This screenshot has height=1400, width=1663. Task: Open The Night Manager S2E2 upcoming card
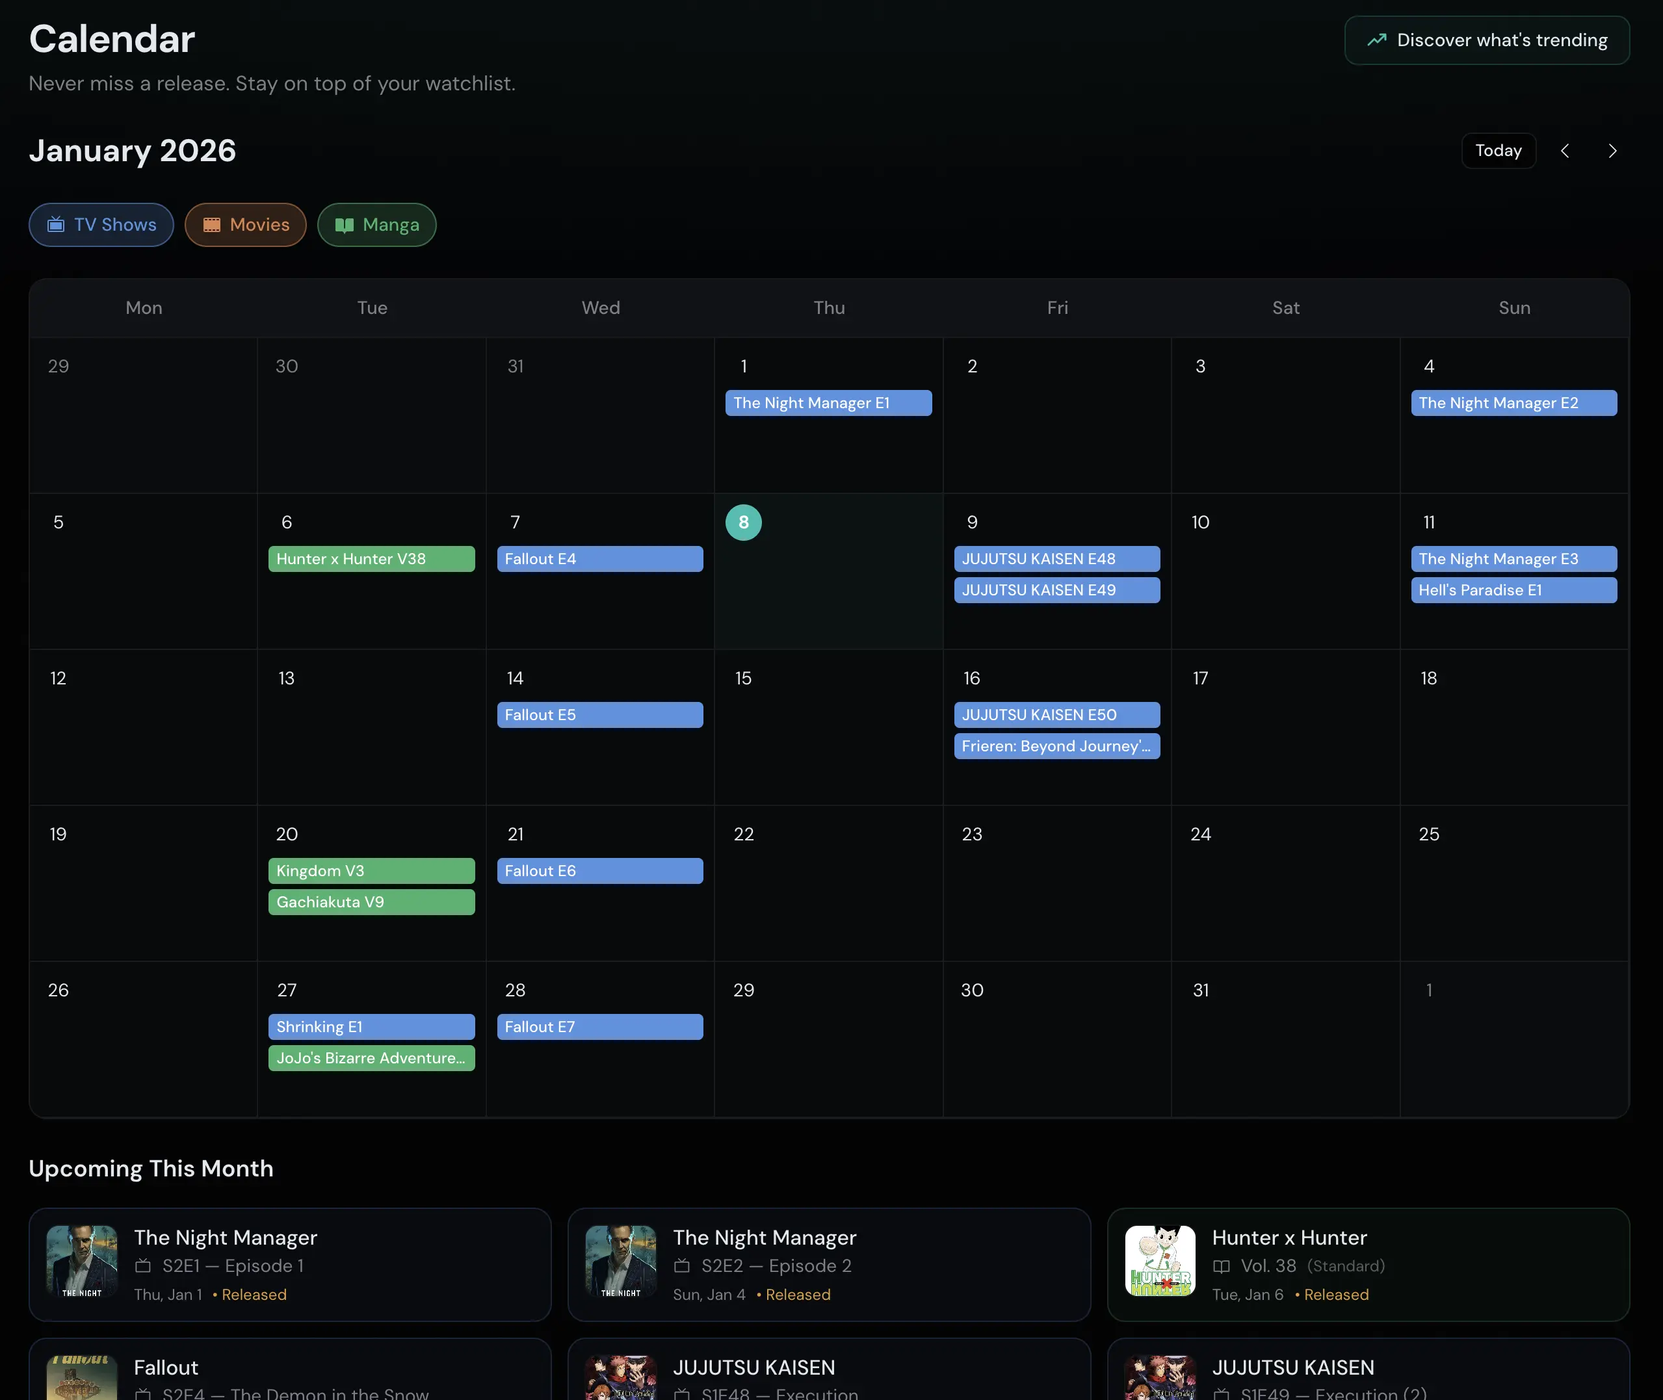tap(829, 1264)
